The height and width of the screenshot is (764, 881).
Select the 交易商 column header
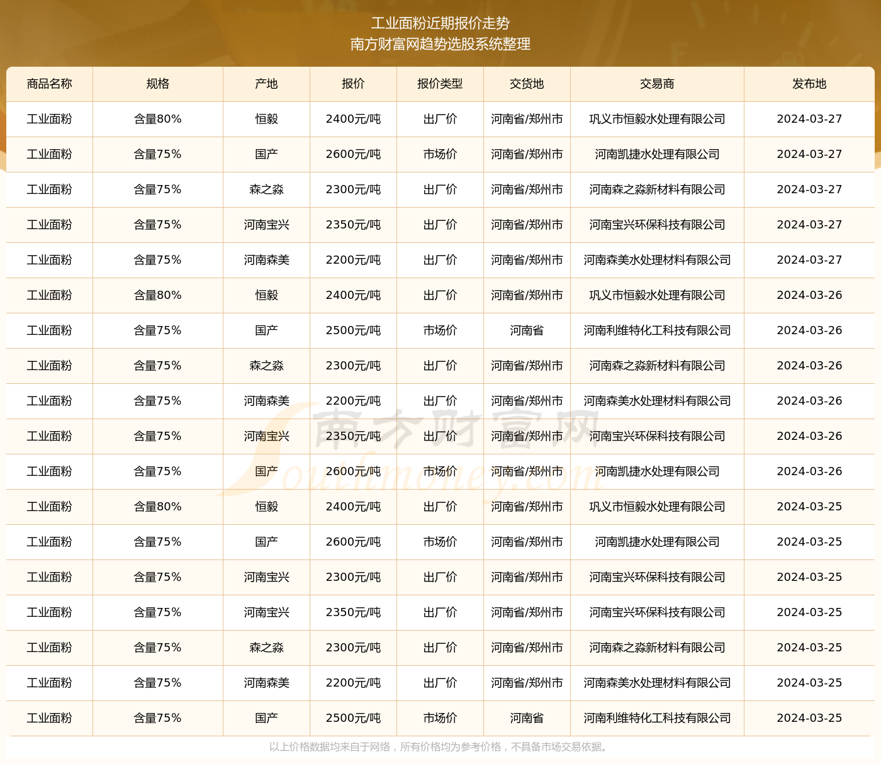coord(657,84)
